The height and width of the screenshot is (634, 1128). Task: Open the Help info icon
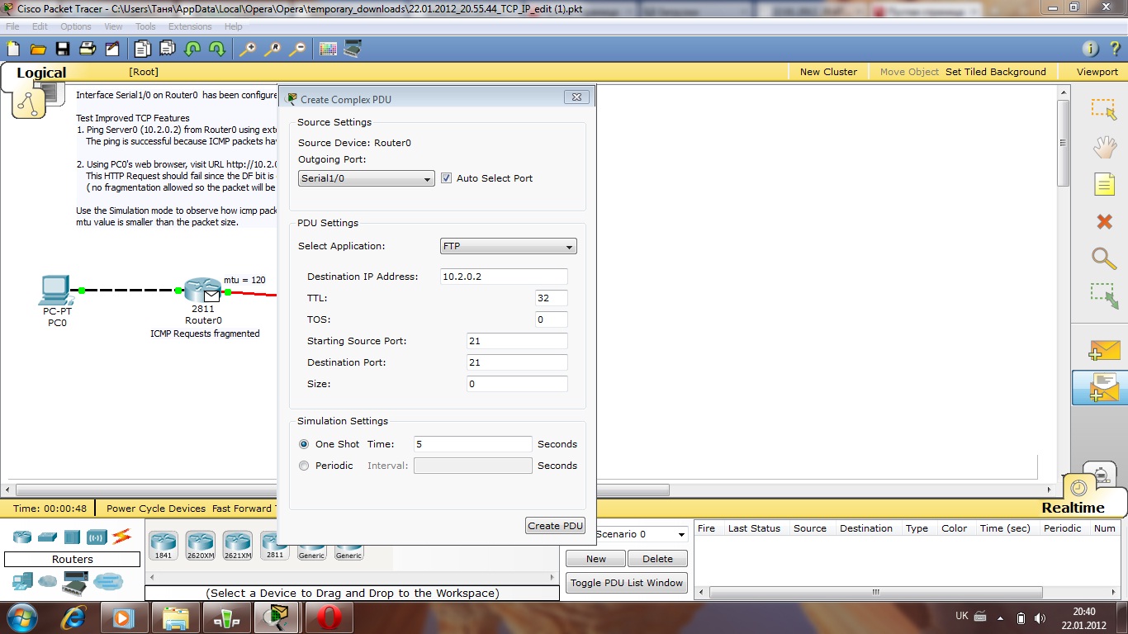tap(1090, 49)
